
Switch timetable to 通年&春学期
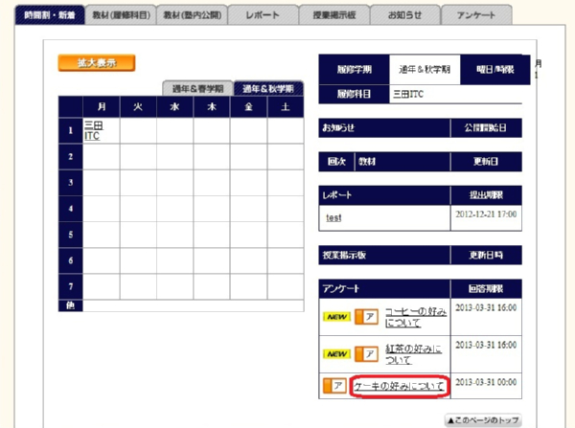tap(196, 88)
